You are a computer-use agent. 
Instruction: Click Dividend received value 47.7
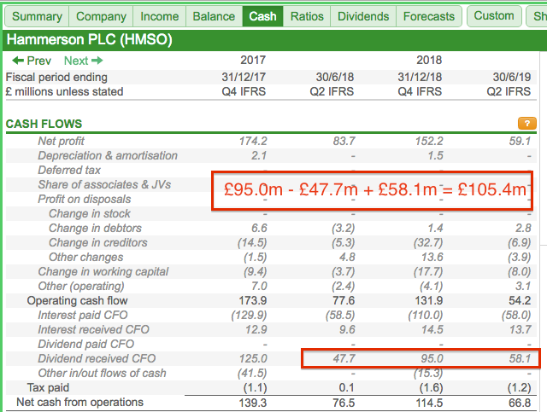(x=344, y=359)
